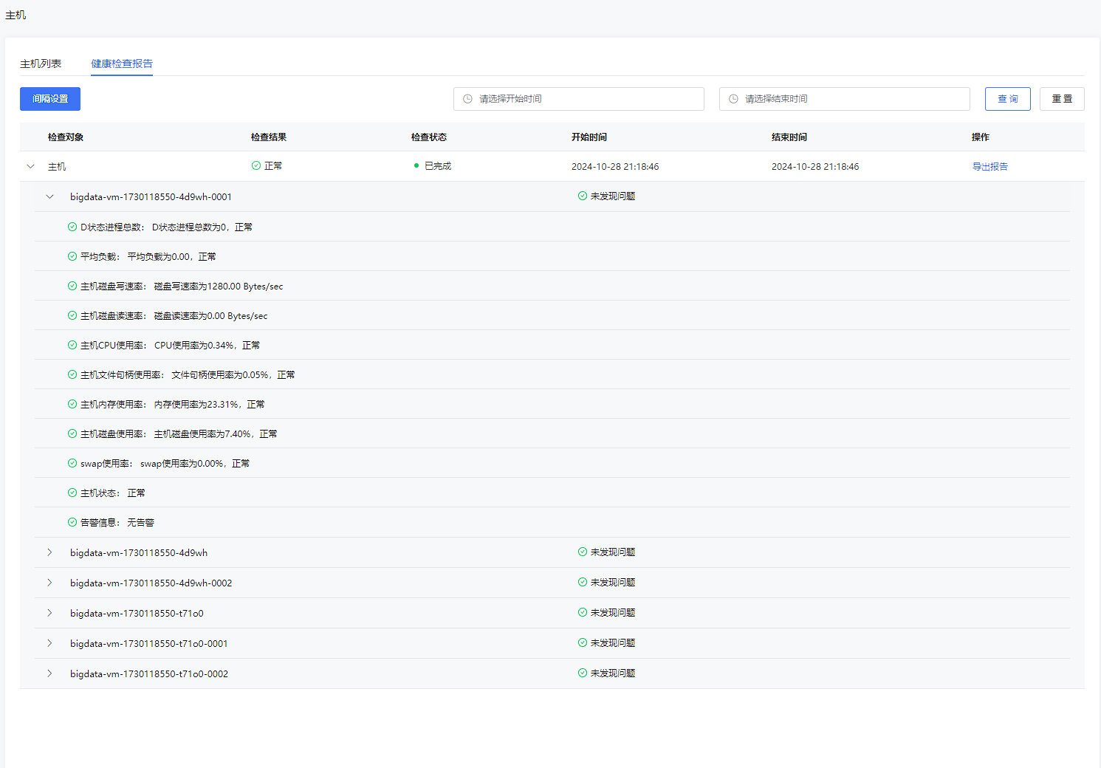Expand the bigdata-vm-1730118550-t71o0-0002 row
The height and width of the screenshot is (768, 1101).
tap(49, 673)
